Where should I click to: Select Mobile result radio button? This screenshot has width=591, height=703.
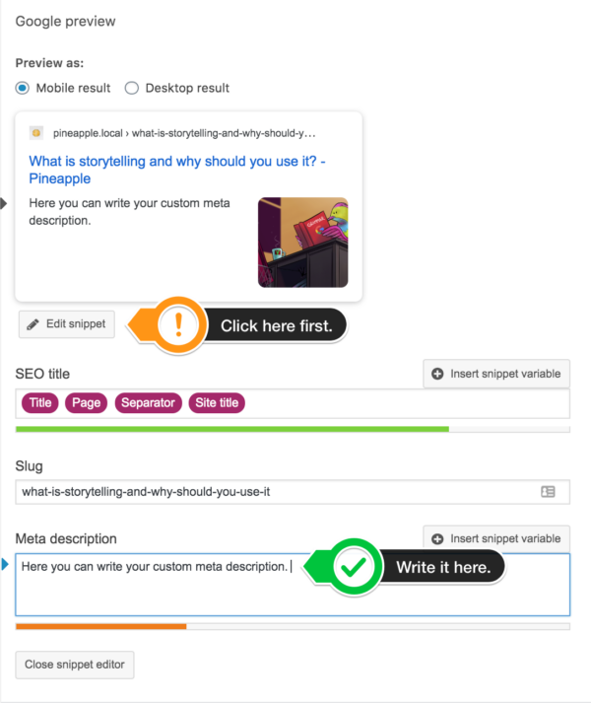point(22,88)
